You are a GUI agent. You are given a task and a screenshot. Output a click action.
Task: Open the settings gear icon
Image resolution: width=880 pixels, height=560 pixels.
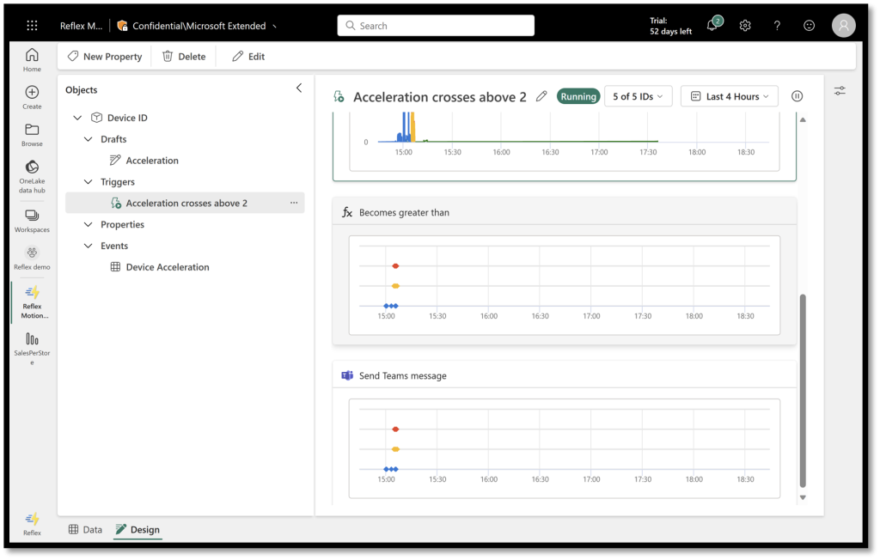click(745, 26)
